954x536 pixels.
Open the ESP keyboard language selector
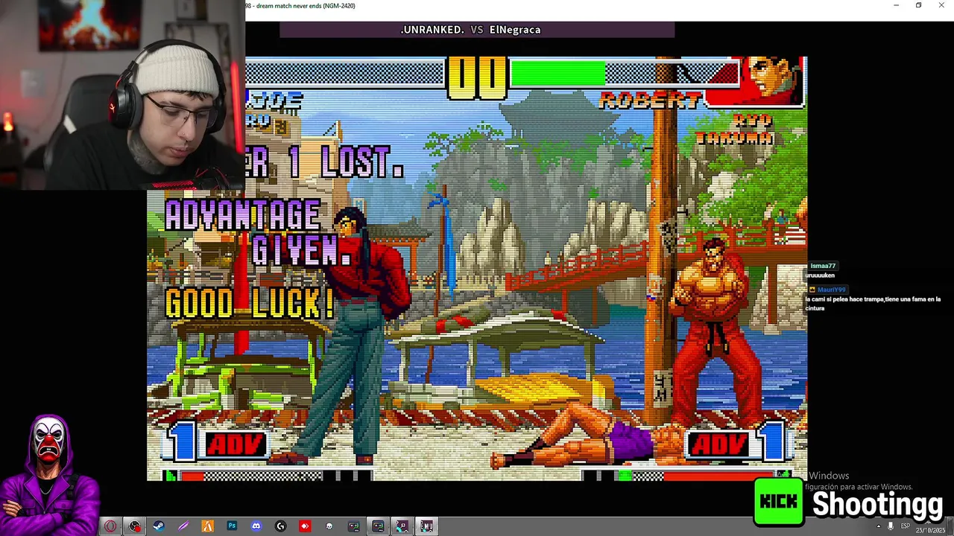[x=906, y=526]
